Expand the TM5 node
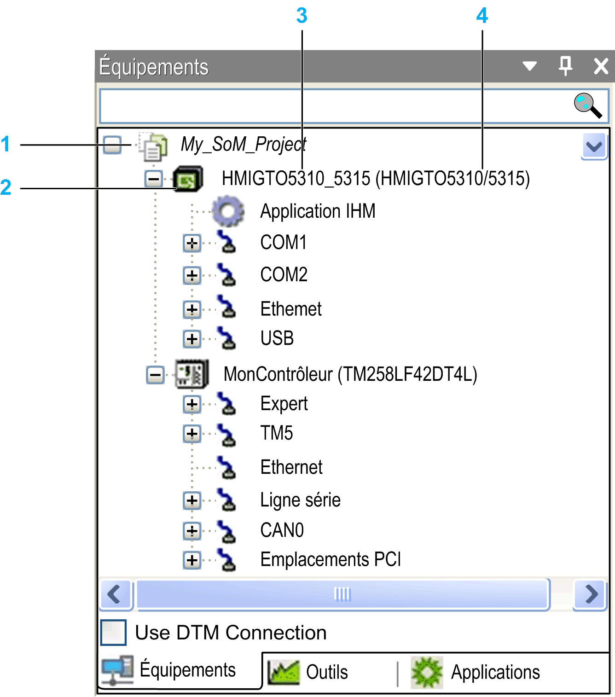The height and width of the screenshot is (697, 615). point(192,434)
